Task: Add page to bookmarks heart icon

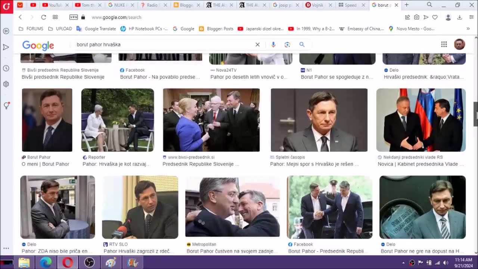Action: point(435,17)
